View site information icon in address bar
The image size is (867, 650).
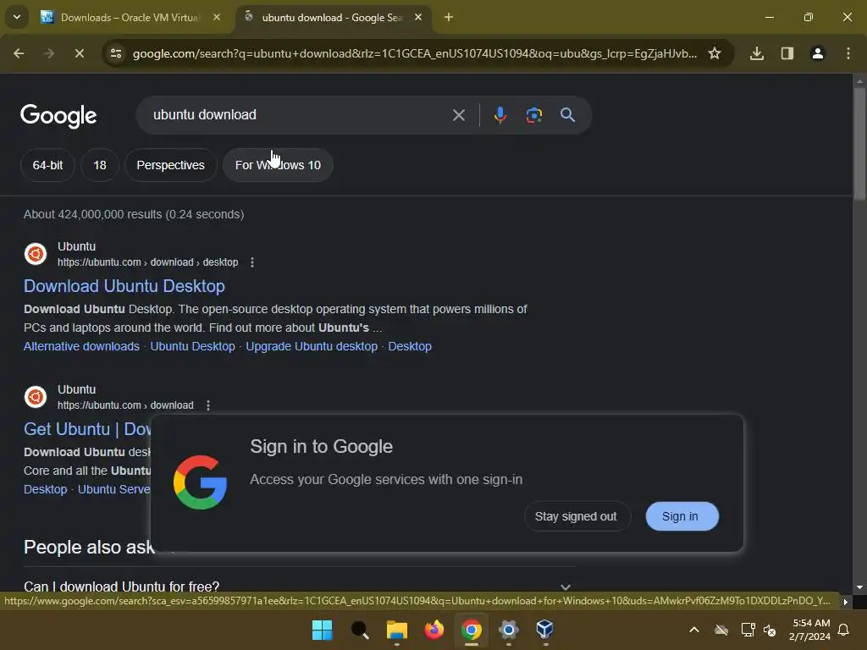(x=115, y=53)
